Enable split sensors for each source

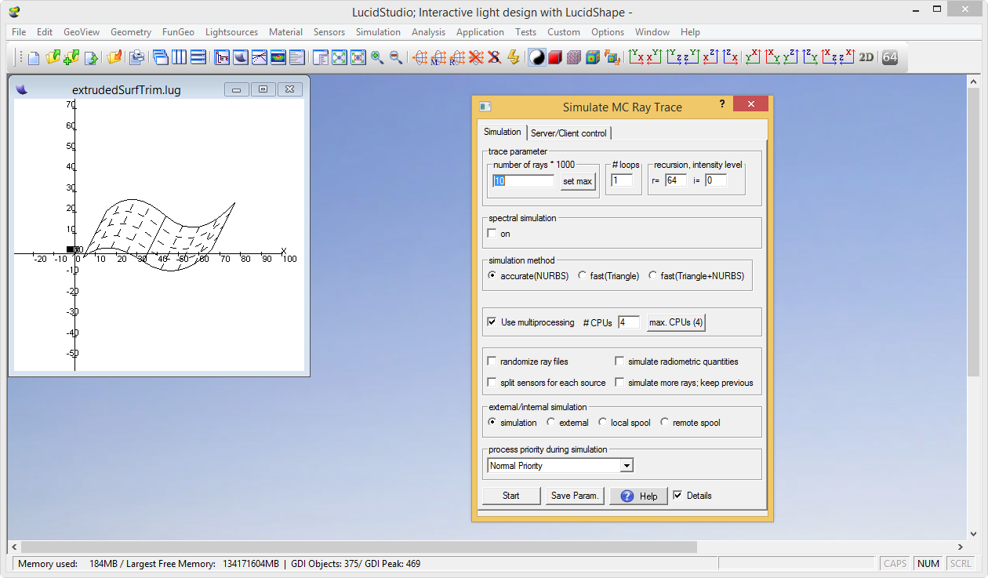click(x=492, y=383)
